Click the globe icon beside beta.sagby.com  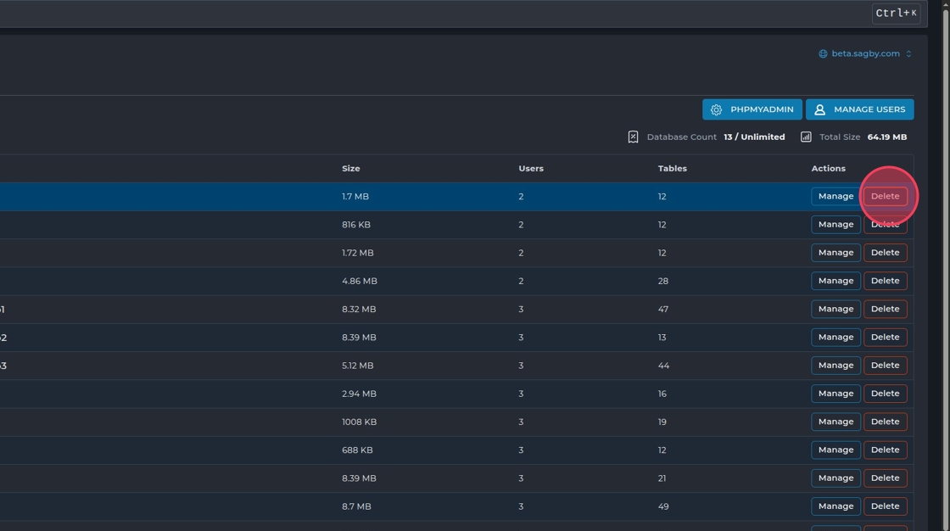823,53
